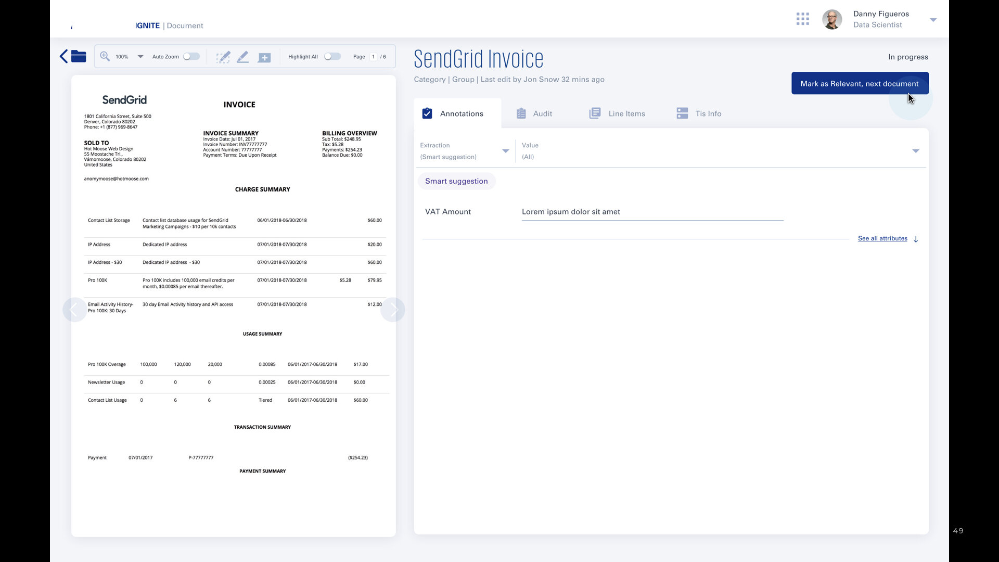Toggle the Highlight All switch
The height and width of the screenshot is (562, 999).
(x=332, y=57)
